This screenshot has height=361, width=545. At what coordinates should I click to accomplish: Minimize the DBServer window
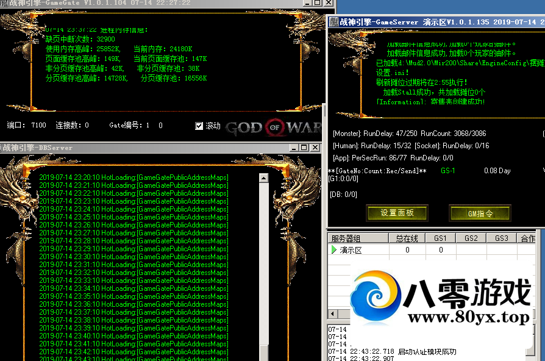(x=294, y=148)
